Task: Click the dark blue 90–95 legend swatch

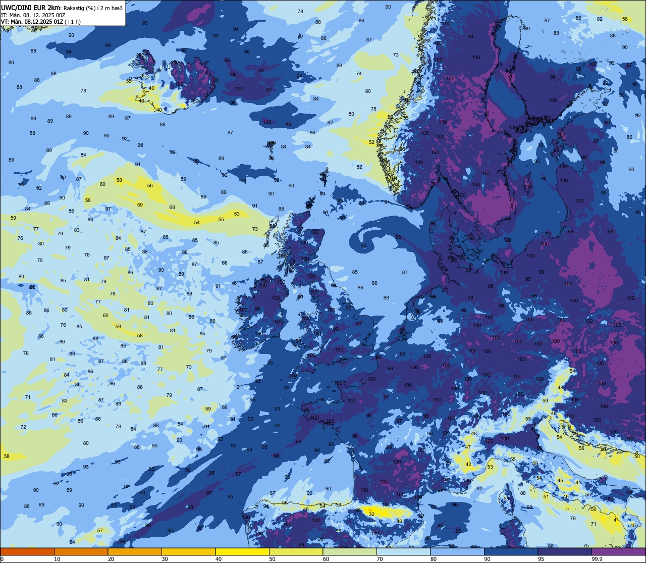Action: (x=511, y=551)
